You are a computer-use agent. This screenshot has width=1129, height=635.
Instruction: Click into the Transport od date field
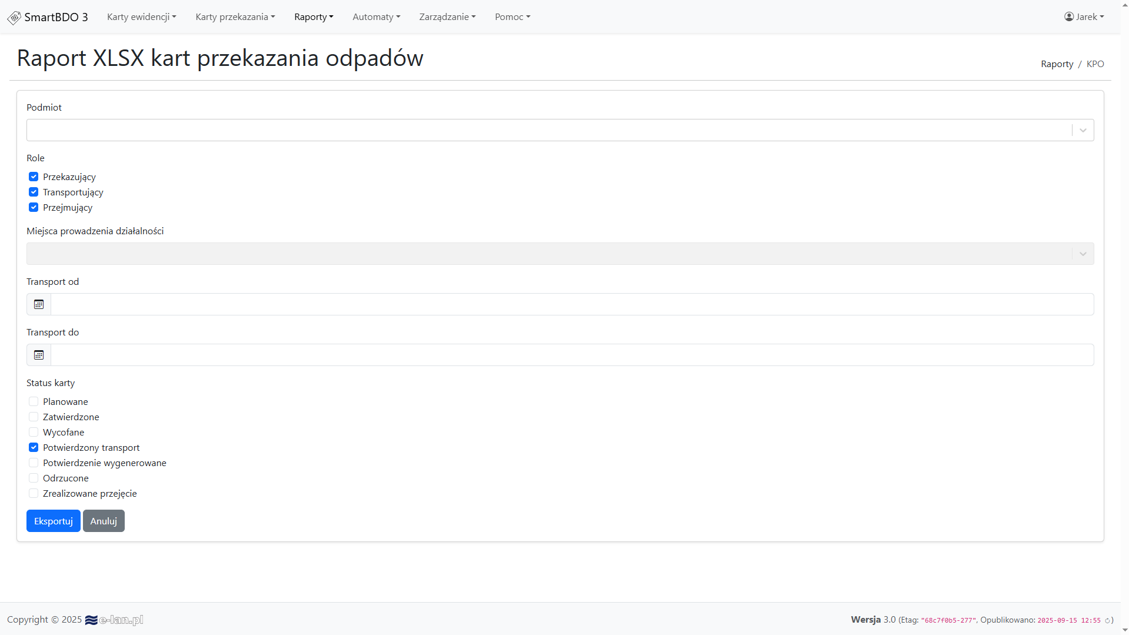[572, 304]
